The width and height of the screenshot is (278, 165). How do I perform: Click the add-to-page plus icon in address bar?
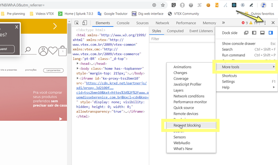(x=154, y=5)
